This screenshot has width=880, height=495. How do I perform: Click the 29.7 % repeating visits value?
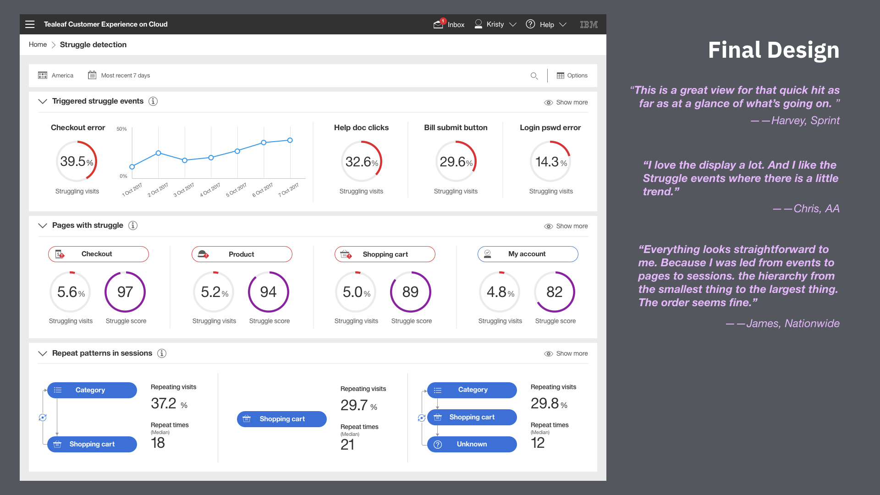pyautogui.click(x=359, y=405)
